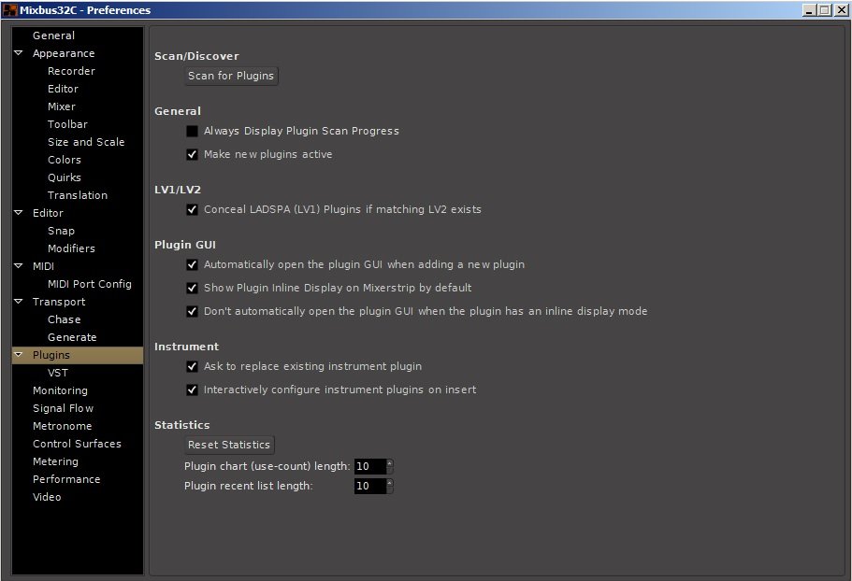Open Control Surfaces settings
Viewport: 852px width, 581px height.
(77, 444)
